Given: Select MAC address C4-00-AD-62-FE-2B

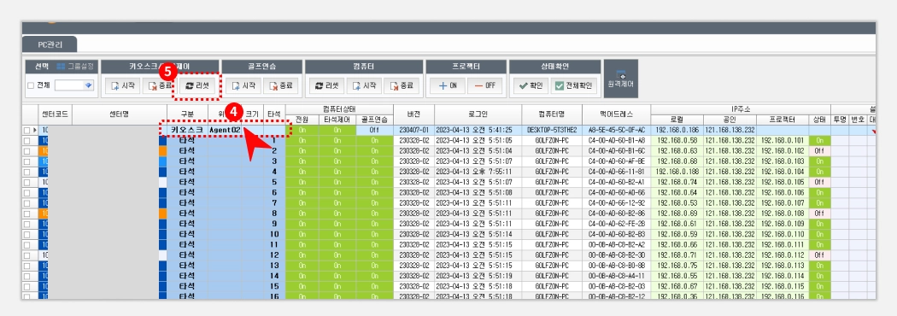Looking at the screenshot, I should pyautogui.click(x=616, y=224).
